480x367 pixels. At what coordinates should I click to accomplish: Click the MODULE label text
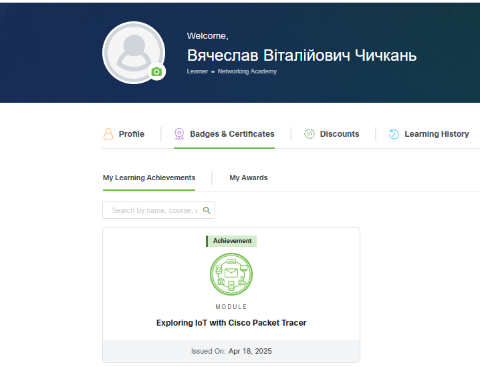point(231,306)
